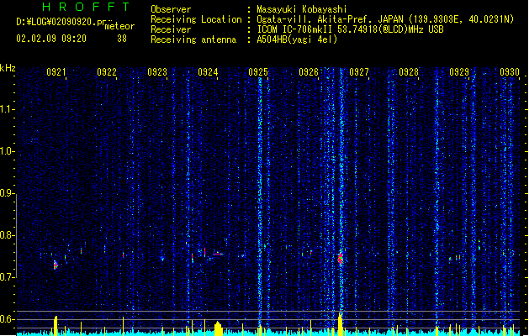Click the 0.7 kHz axis label

click(8, 277)
